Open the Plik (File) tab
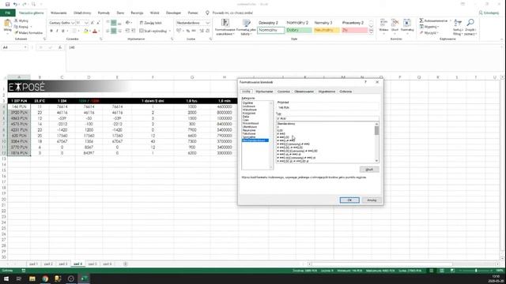The image size is (506, 284). pyautogui.click(x=8, y=13)
